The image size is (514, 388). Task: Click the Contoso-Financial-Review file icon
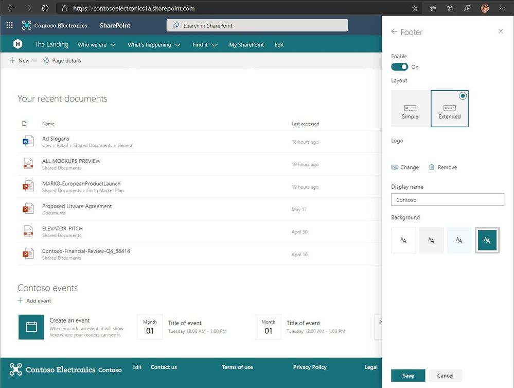tap(28, 254)
